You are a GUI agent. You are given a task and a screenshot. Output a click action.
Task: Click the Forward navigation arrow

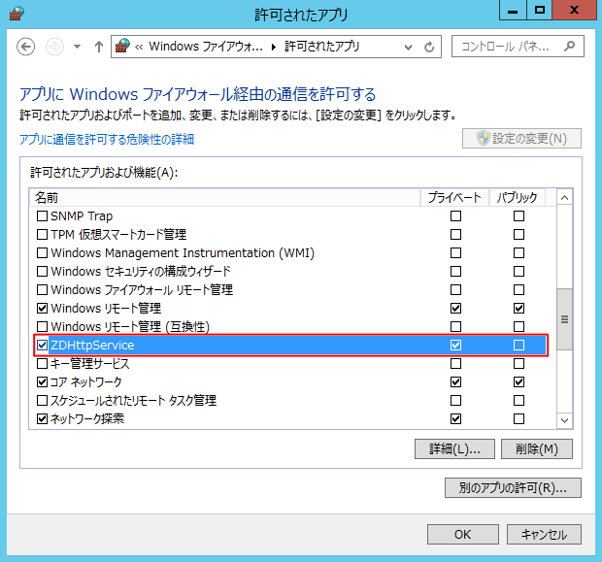(x=54, y=47)
